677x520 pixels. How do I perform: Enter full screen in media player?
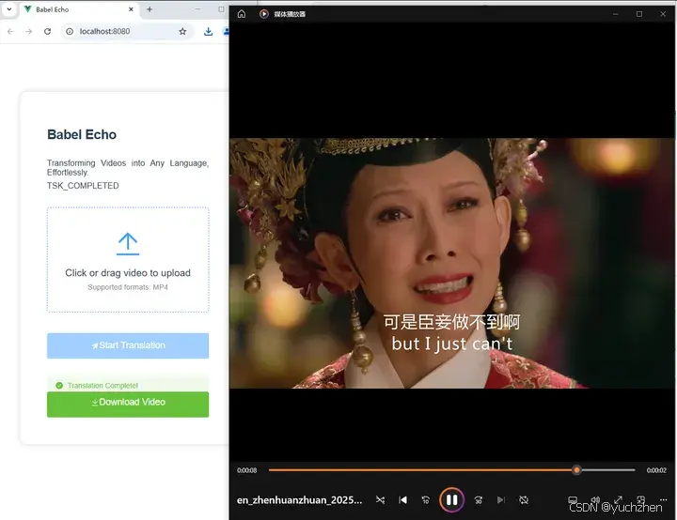618,499
